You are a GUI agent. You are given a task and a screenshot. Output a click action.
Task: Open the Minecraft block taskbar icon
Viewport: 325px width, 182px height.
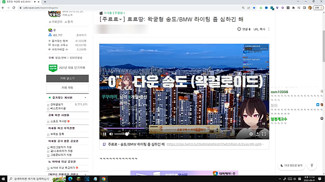coord(78,179)
